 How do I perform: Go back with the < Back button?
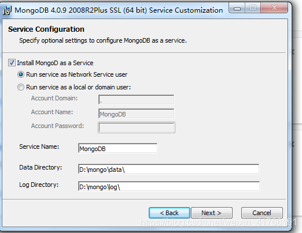170,213
